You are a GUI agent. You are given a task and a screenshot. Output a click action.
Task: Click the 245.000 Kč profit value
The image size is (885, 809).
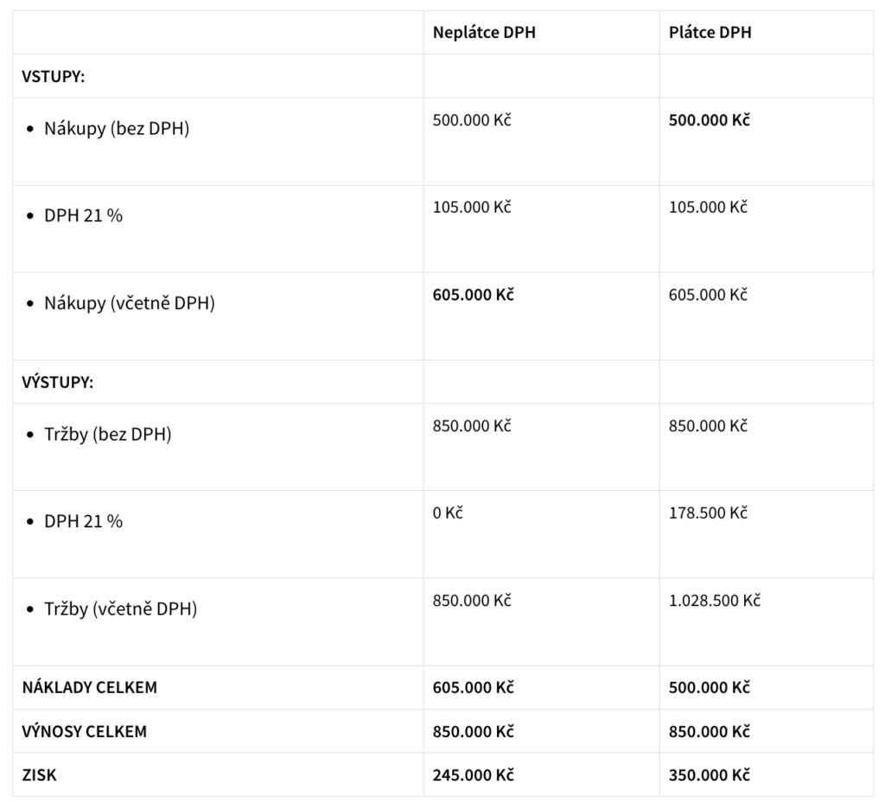473,775
